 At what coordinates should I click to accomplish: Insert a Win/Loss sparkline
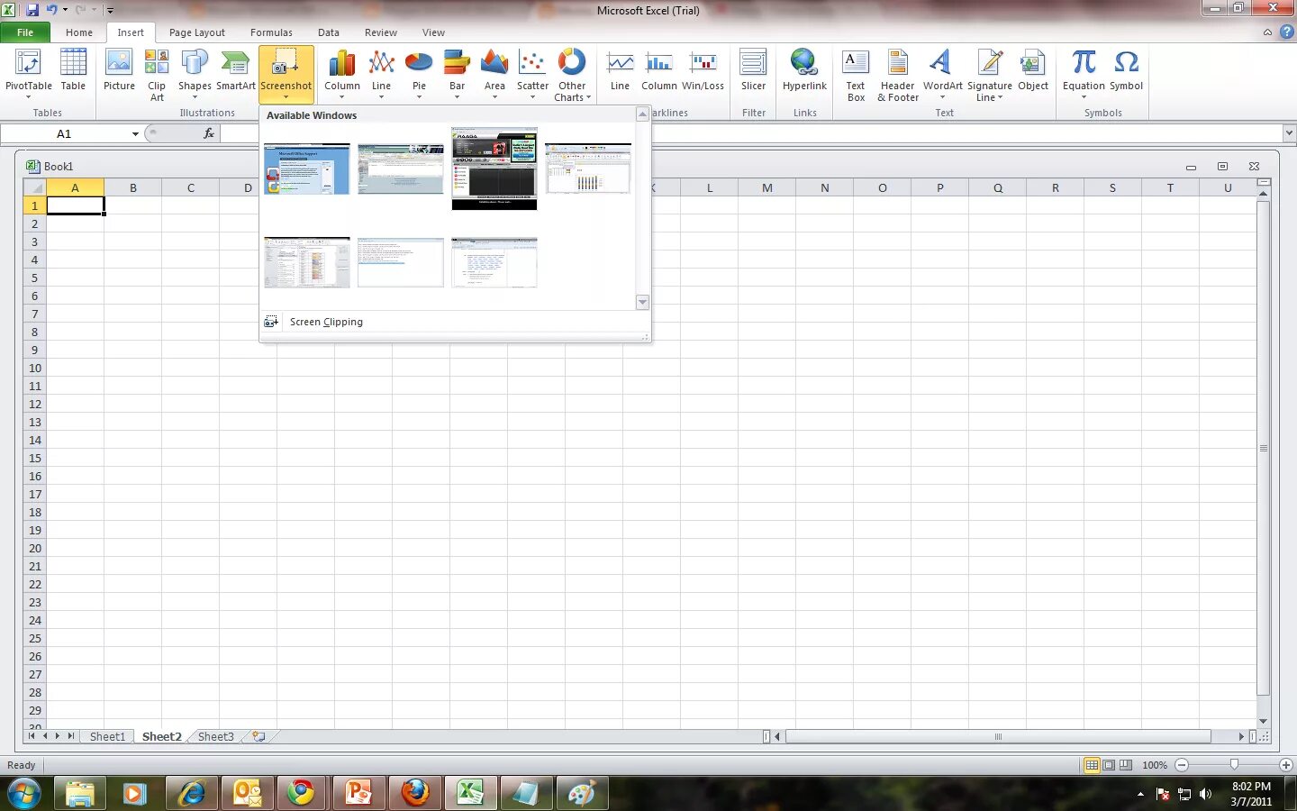(703, 72)
